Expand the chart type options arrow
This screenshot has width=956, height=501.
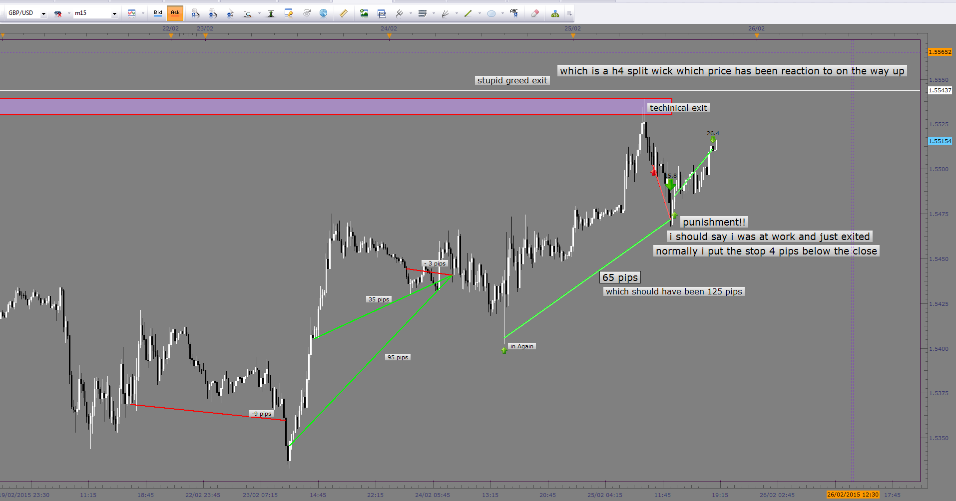[143, 13]
